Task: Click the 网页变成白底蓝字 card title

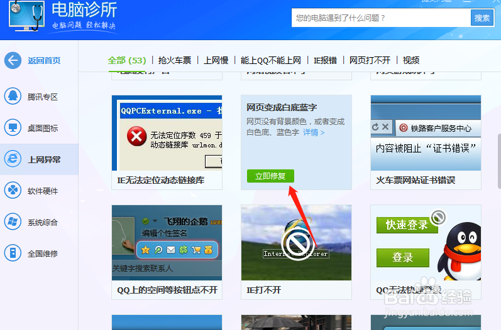Action: point(282,107)
